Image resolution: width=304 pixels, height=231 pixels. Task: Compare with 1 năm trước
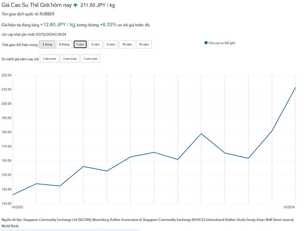[x=49, y=59]
